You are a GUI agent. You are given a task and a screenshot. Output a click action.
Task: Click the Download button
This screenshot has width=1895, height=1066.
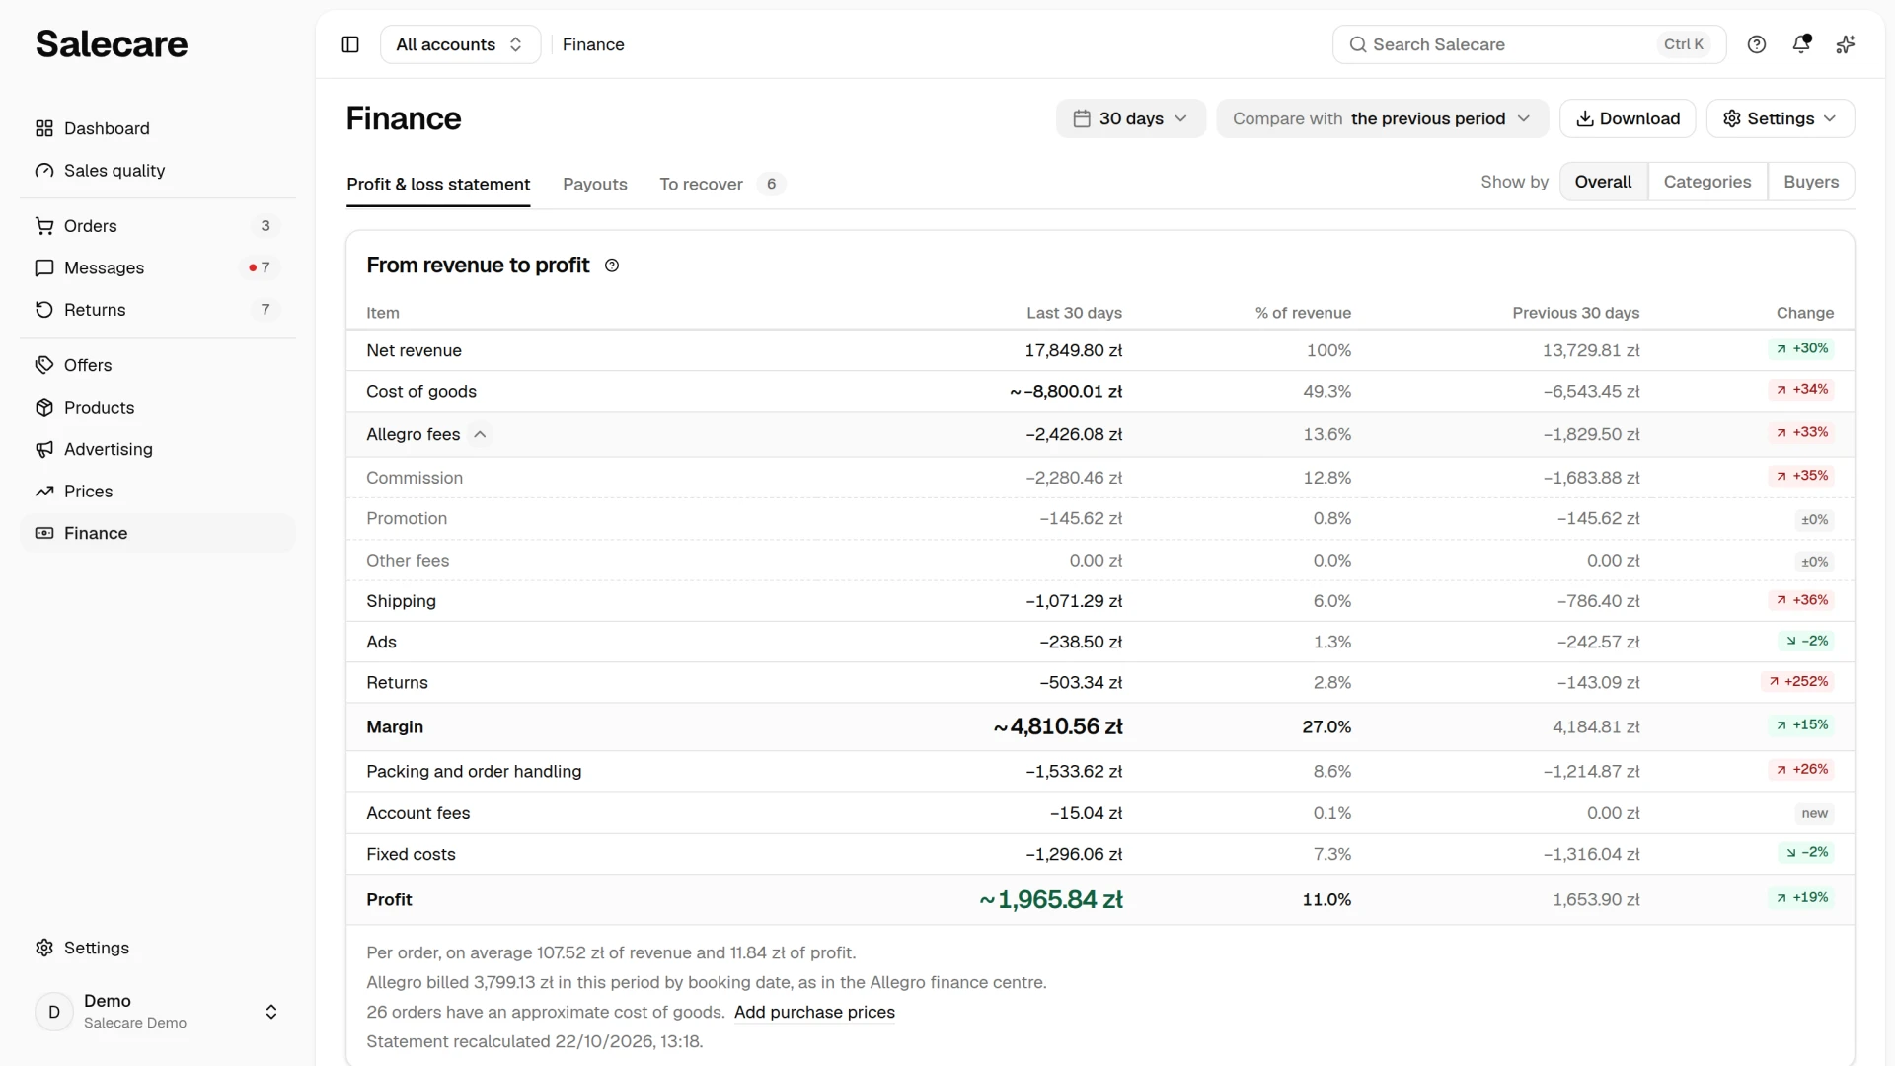pos(1628,118)
